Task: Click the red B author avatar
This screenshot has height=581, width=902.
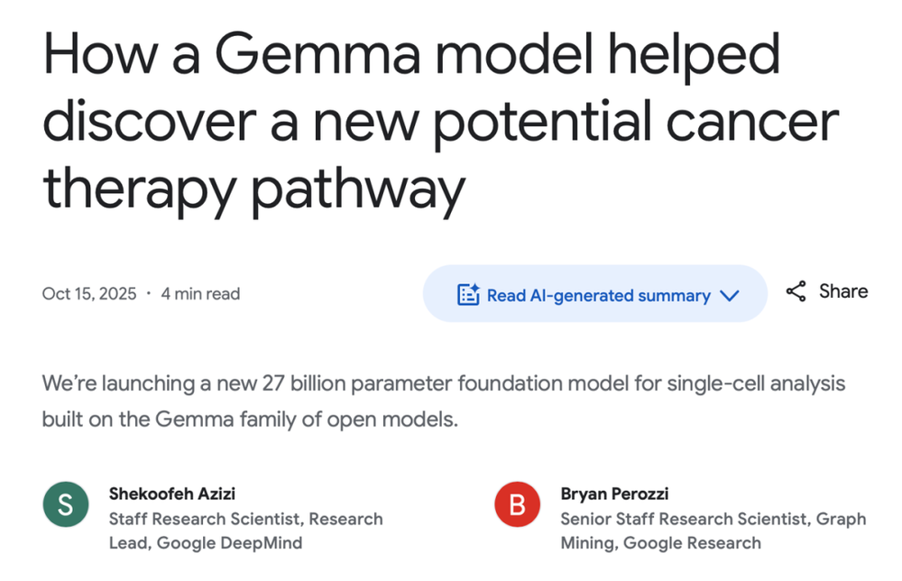Action: coord(517,505)
